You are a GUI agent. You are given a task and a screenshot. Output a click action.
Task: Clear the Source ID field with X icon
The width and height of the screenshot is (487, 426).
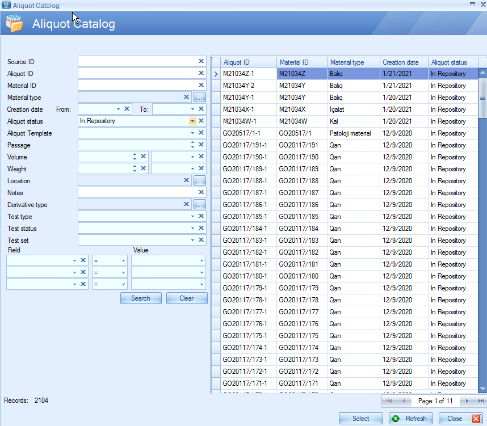click(201, 61)
